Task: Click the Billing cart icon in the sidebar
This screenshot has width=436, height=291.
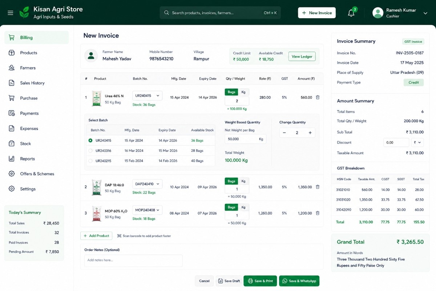Action: tap(12, 37)
